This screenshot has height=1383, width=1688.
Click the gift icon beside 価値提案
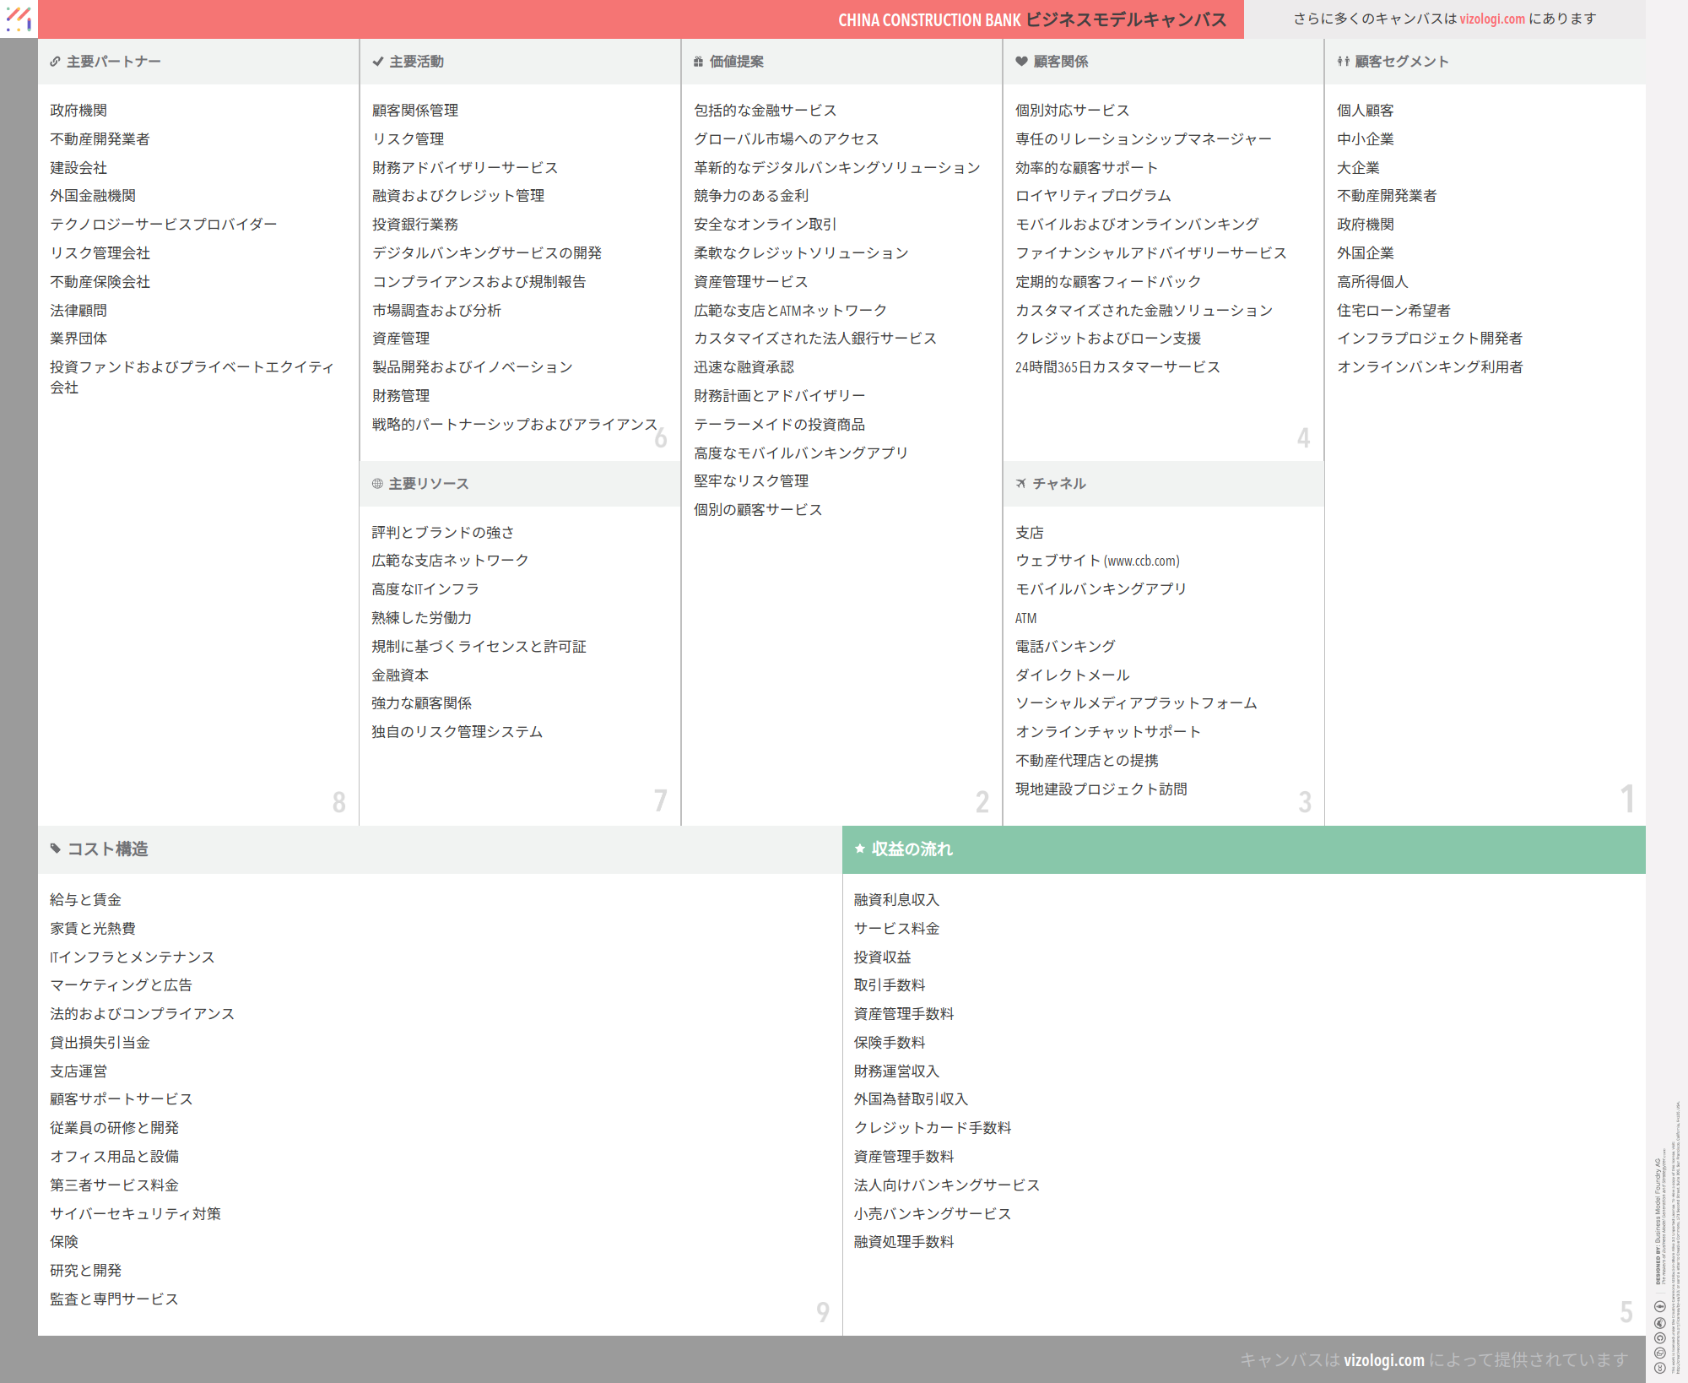pos(698,62)
